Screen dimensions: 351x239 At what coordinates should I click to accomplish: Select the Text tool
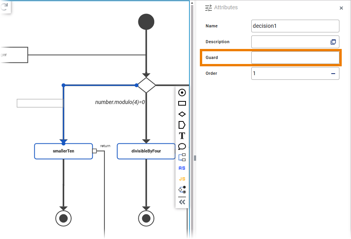182,136
